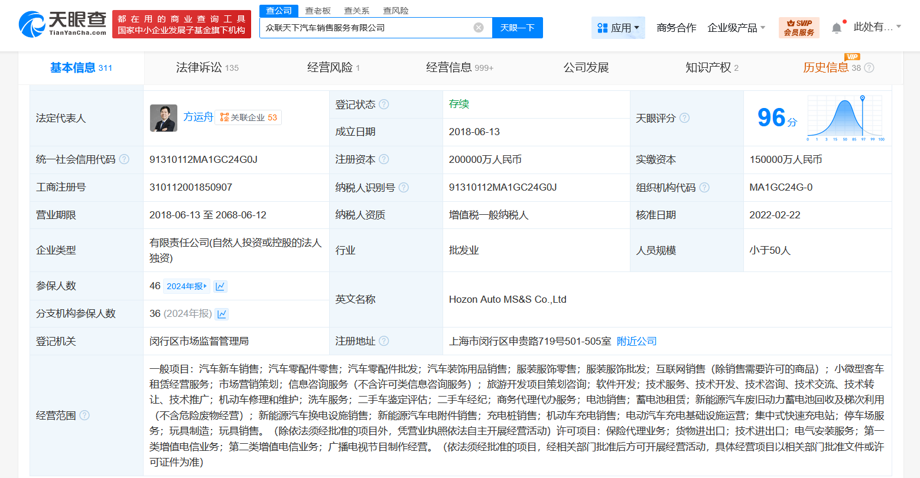The width and height of the screenshot is (920, 478).
Task: Show help icon beside 历史信息 tab
Action: click(x=869, y=68)
